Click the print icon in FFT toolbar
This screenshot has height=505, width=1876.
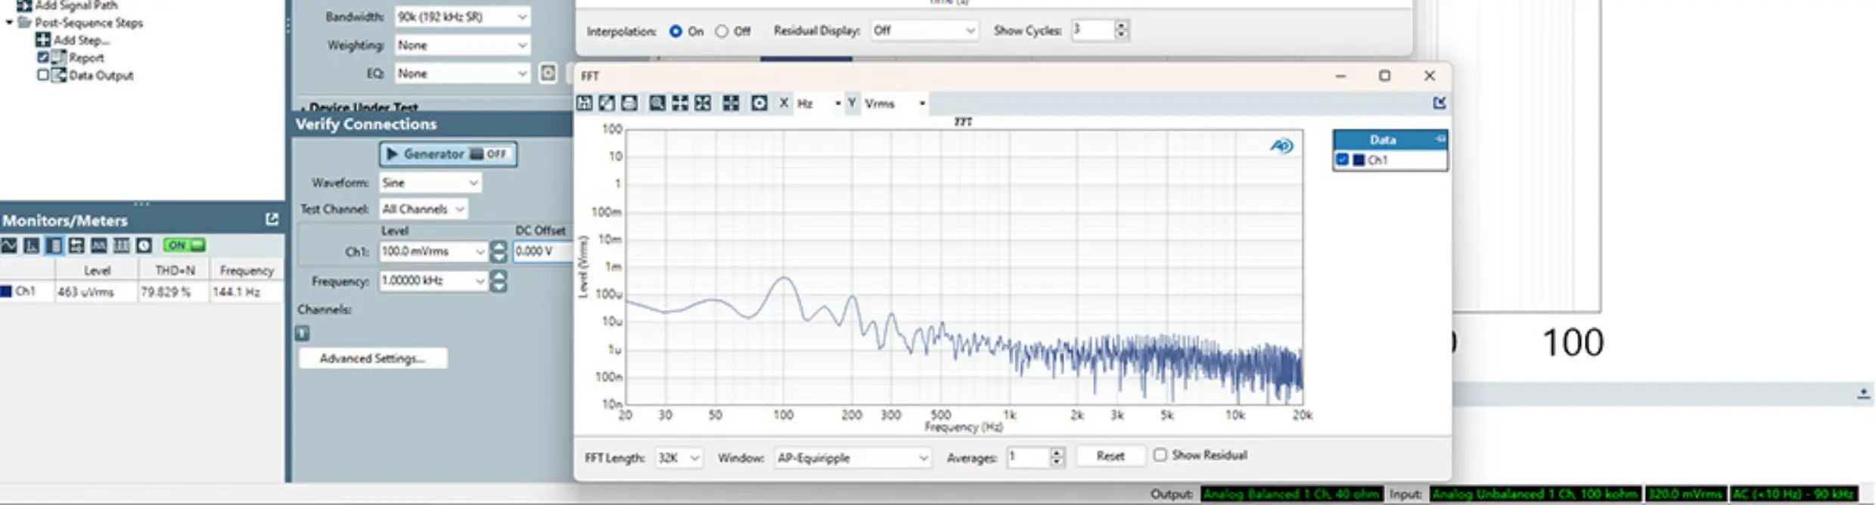tap(629, 104)
